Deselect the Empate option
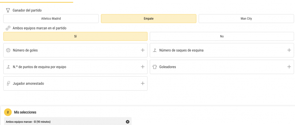Image resolution: width=295 pixels, height=125 pixels. [x=149, y=18]
